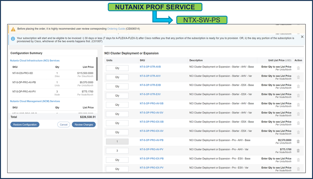313x179 pixels.
Task: Click Qty field for NT-S-DP-PRO-EX-PV
Action: pyautogui.click(x=117, y=169)
